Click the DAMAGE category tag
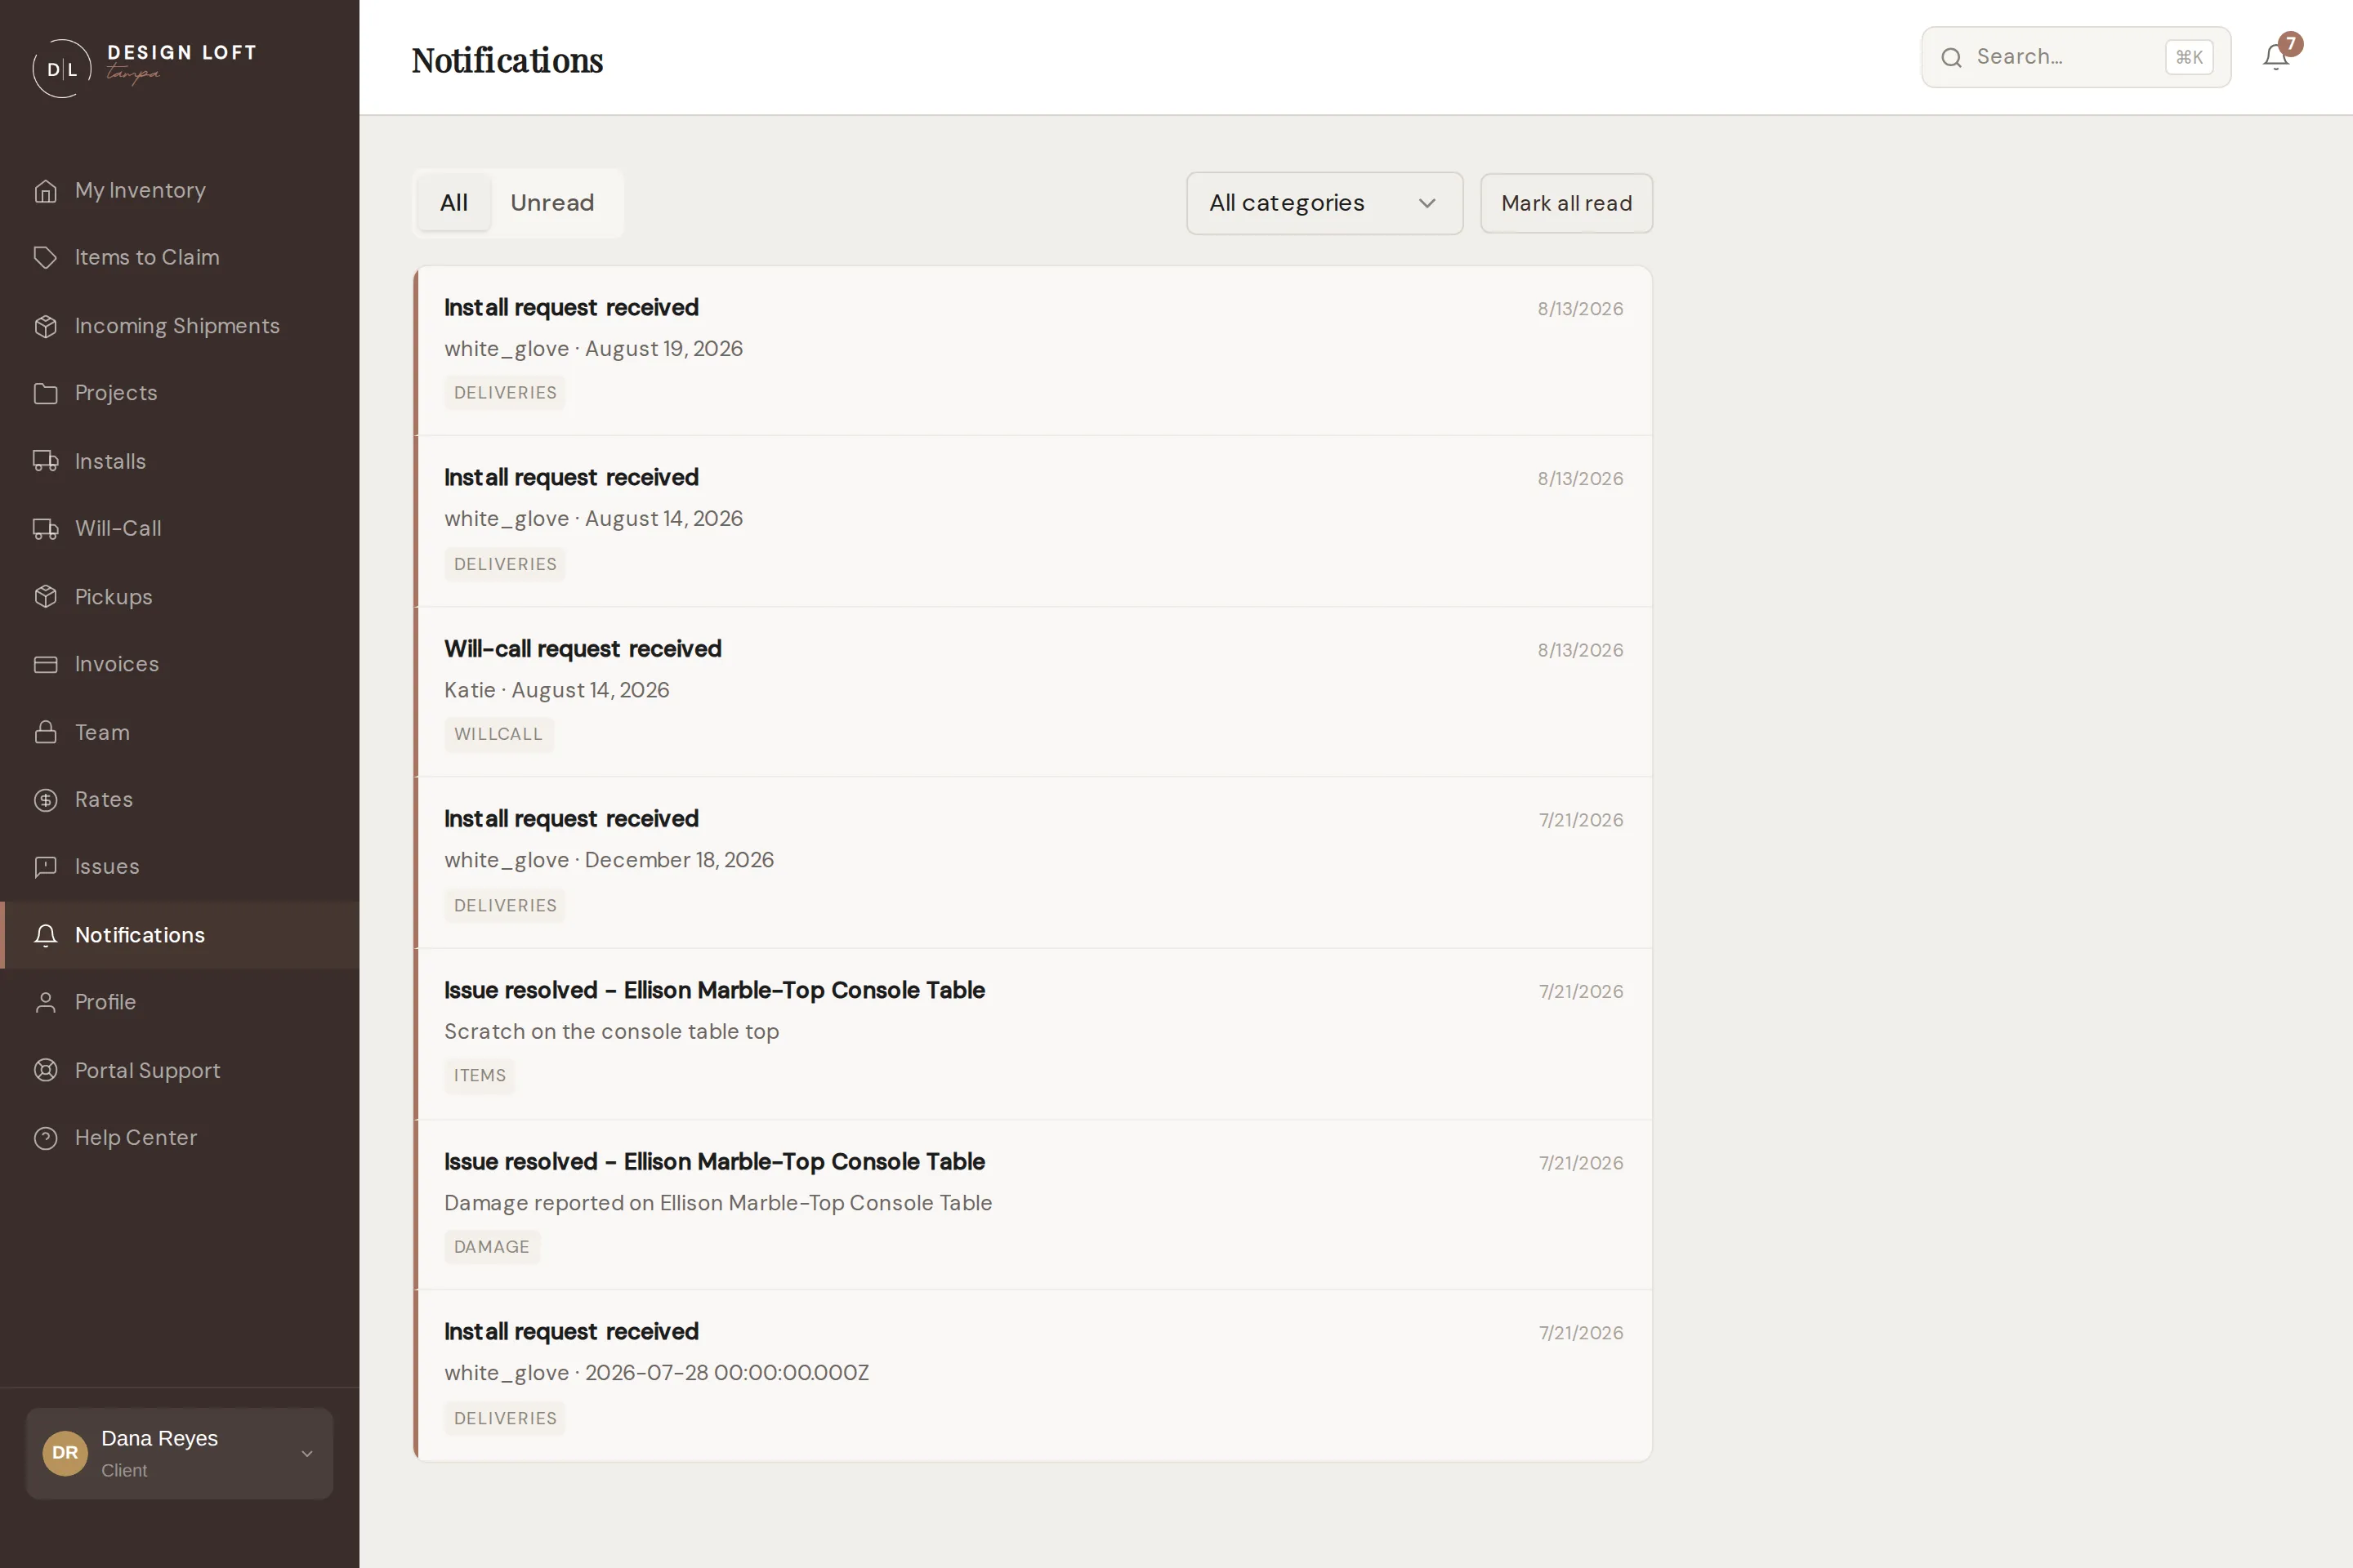 491,1247
